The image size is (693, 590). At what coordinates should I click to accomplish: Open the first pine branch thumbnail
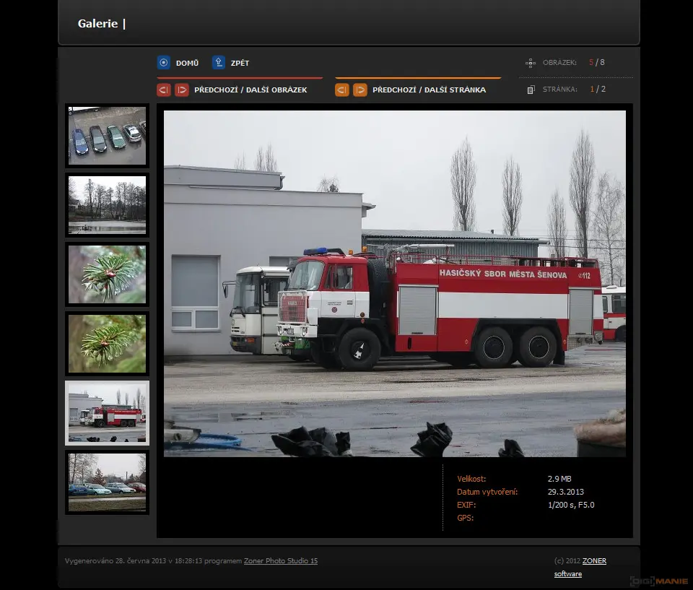(x=107, y=274)
